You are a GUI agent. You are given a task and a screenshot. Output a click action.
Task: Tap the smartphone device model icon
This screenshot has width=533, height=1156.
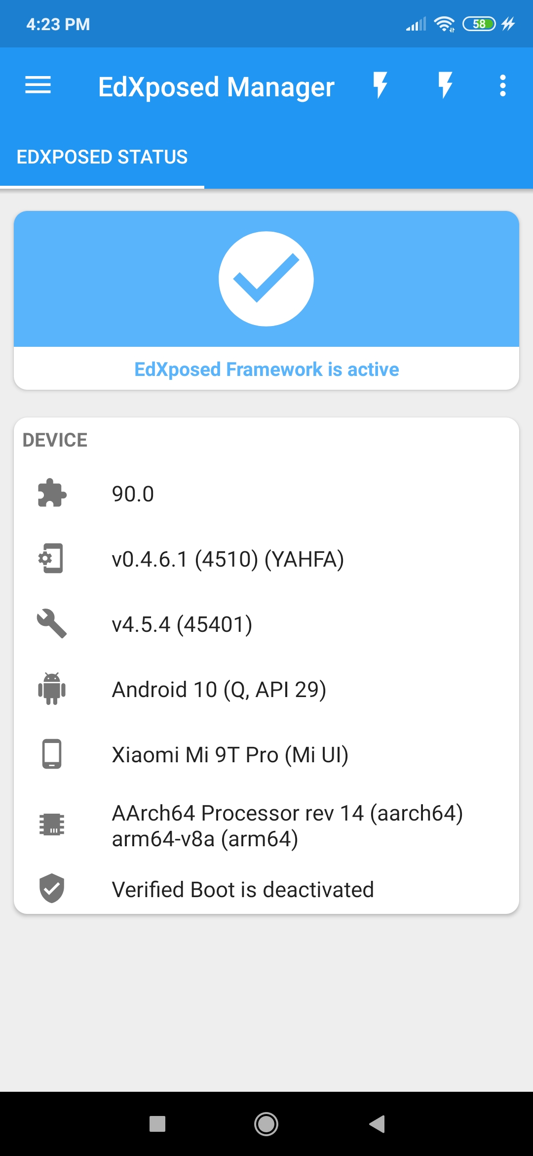tap(52, 754)
